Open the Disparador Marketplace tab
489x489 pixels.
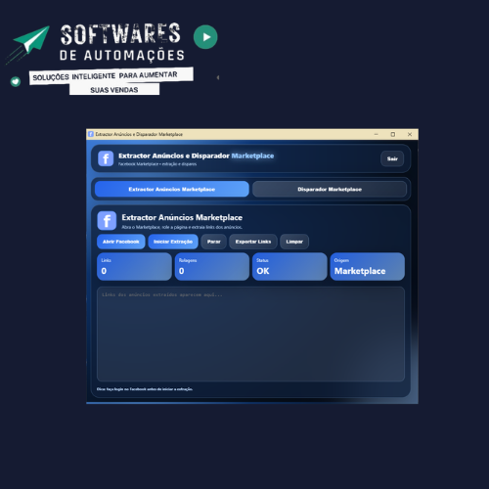(x=330, y=189)
